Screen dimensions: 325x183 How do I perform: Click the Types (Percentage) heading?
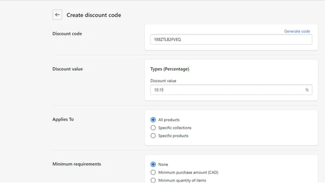click(170, 69)
